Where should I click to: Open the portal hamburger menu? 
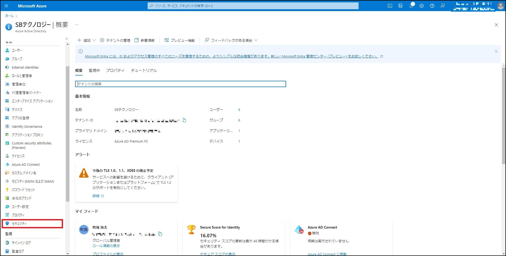[6, 6]
